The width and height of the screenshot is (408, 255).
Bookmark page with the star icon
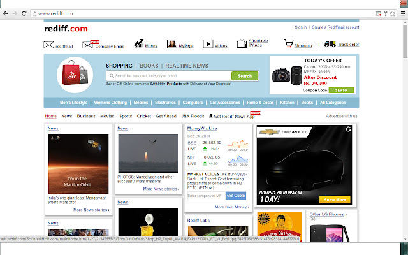pos(393,13)
